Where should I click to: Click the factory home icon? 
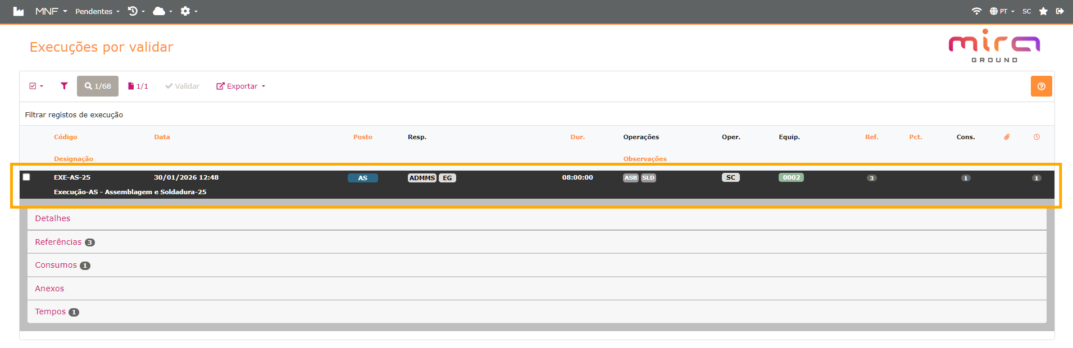coord(19,11)
